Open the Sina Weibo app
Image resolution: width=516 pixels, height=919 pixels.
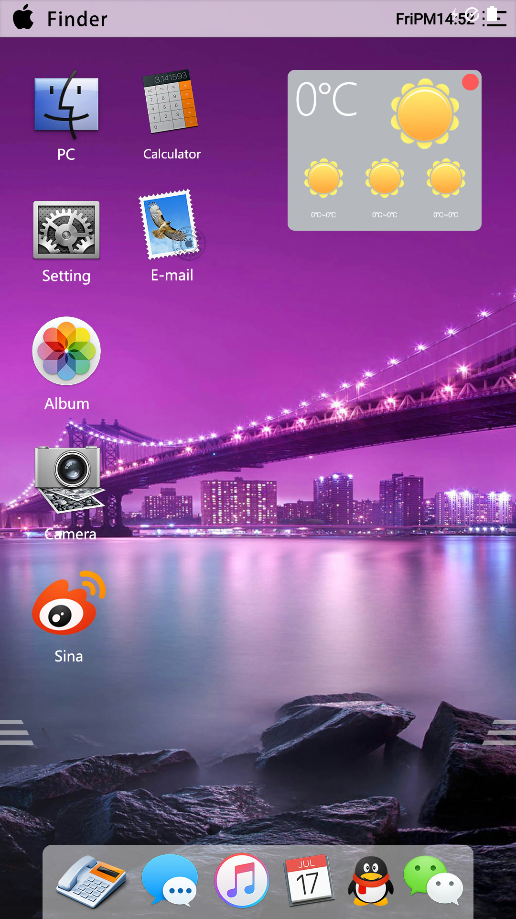[69, 603]
